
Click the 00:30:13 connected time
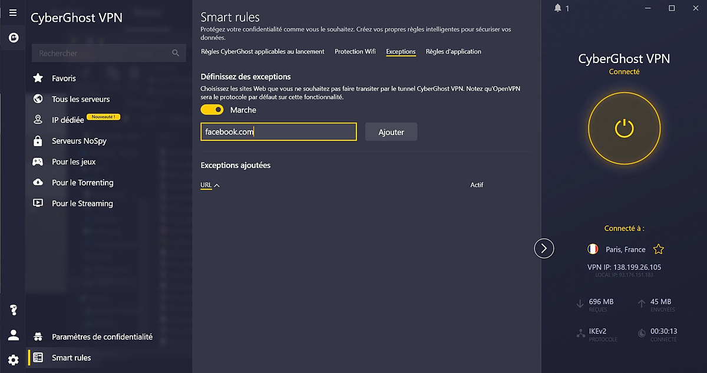click(x=663, y=331)
